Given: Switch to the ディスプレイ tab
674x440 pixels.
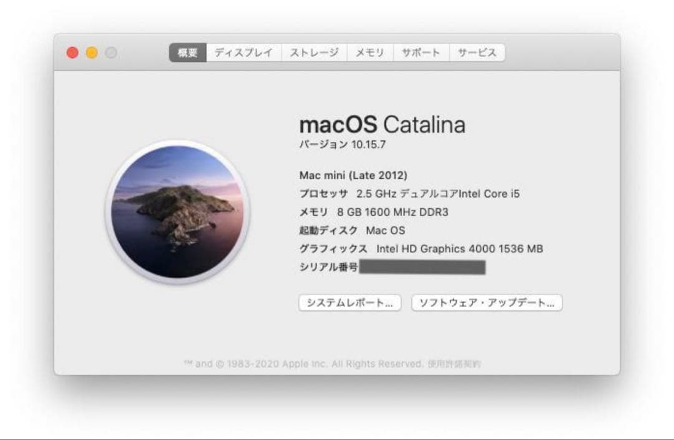Looking at the screenshot, I should click(244, 52).
